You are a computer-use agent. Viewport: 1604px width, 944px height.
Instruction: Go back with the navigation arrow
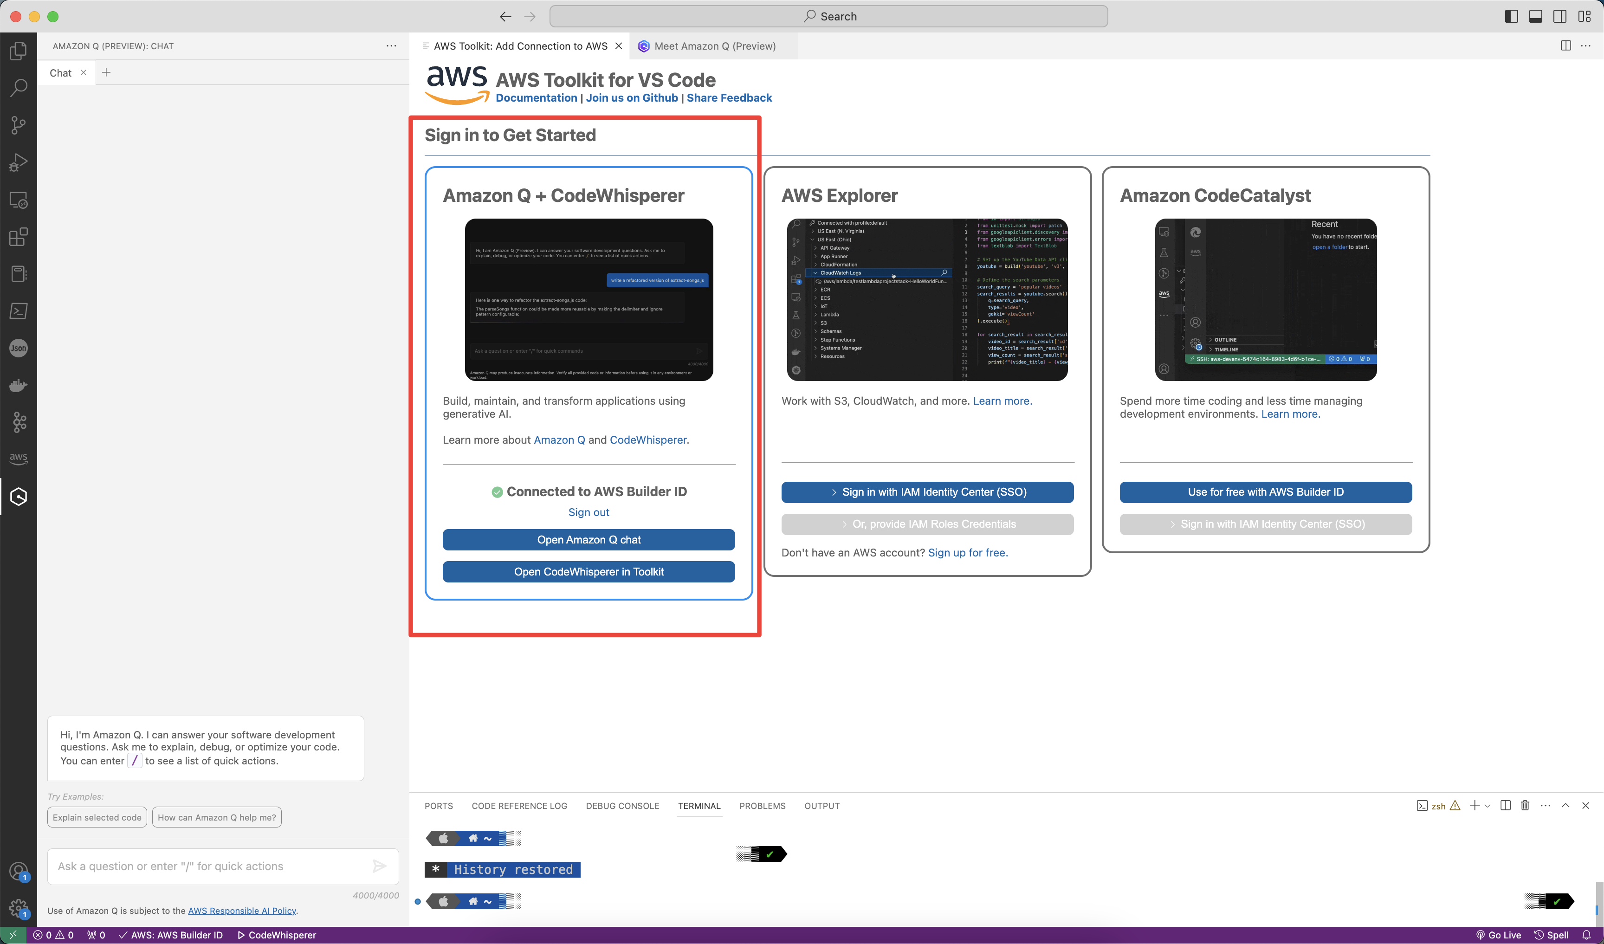point(505,17)
